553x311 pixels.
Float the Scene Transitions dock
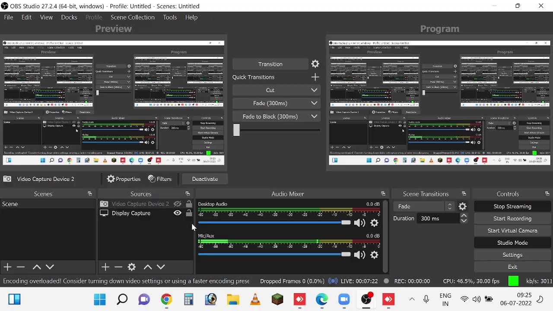[x=464, y=194]
